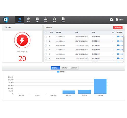Image resolution: width=127 pixels, height=118 pixels.
Task: Click the cloud download icon near admin
Action: click(112, 20)
